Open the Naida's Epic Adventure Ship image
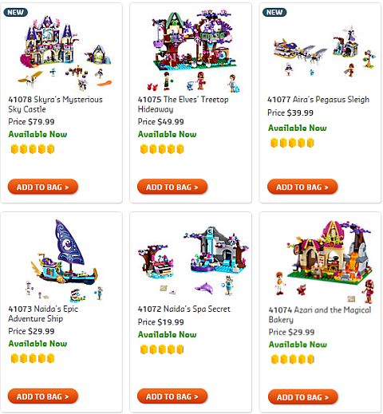Viewport: 383px width, 414px height. (x=65, y=261)
